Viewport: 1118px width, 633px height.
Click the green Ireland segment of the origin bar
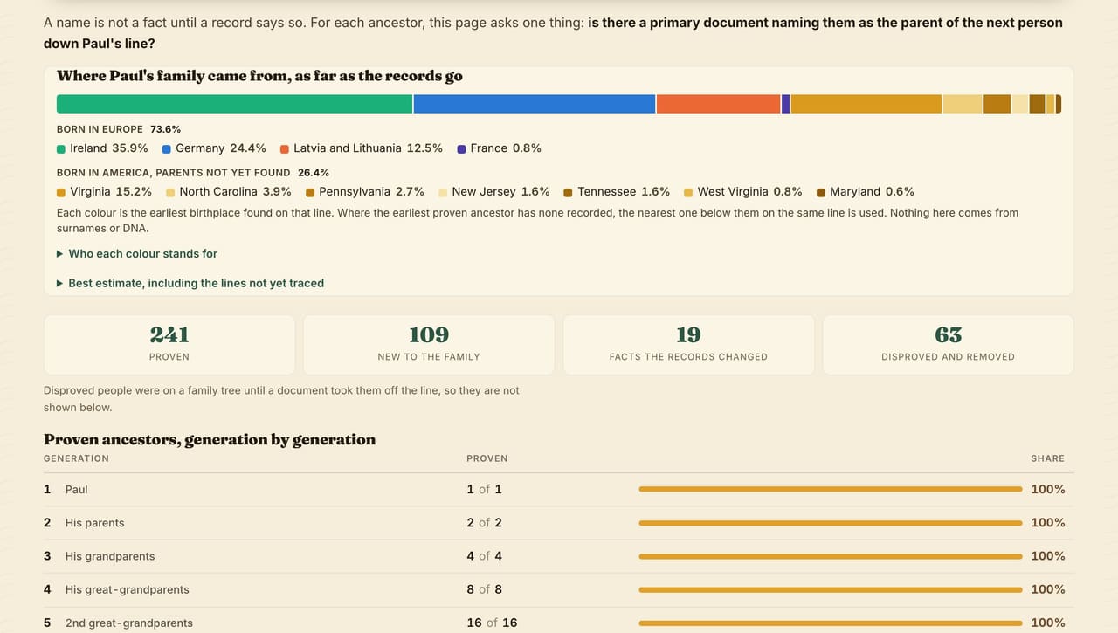point(234,104)
